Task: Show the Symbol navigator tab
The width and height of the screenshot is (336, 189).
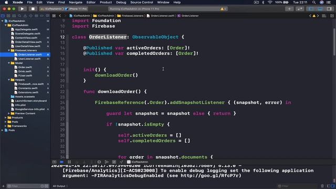Action: (x=14, y=16)
